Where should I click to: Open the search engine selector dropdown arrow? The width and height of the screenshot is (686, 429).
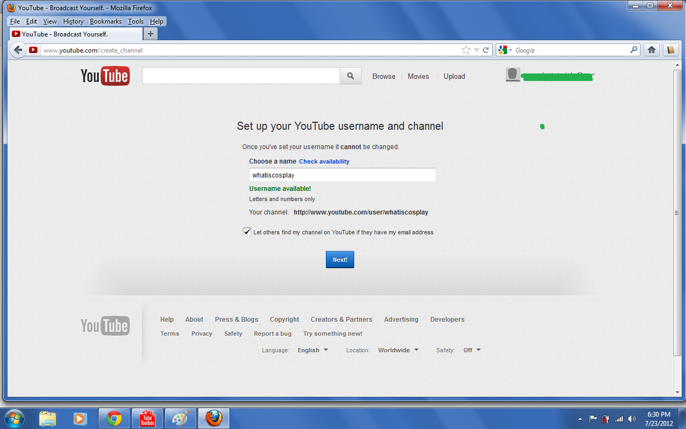pyautogui.click(x=510, y=50)
